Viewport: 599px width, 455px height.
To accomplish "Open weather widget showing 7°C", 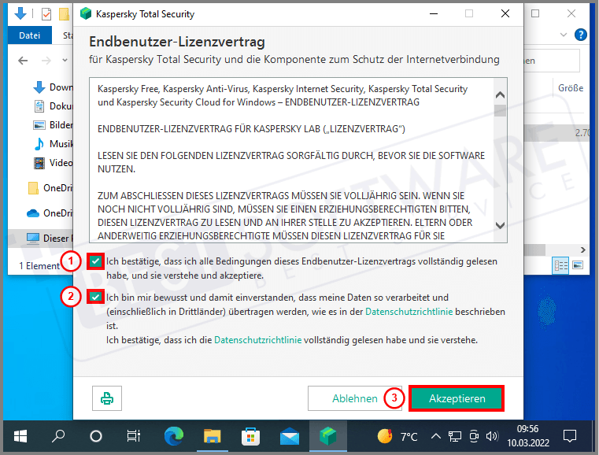I will [x=397, y=436].
